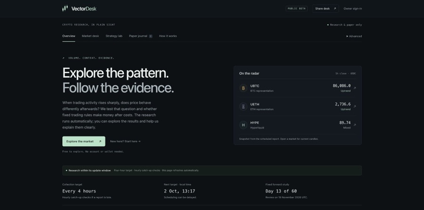Go to the Paper journal tab
424x210 pixels.
click(x=140, y=36)
